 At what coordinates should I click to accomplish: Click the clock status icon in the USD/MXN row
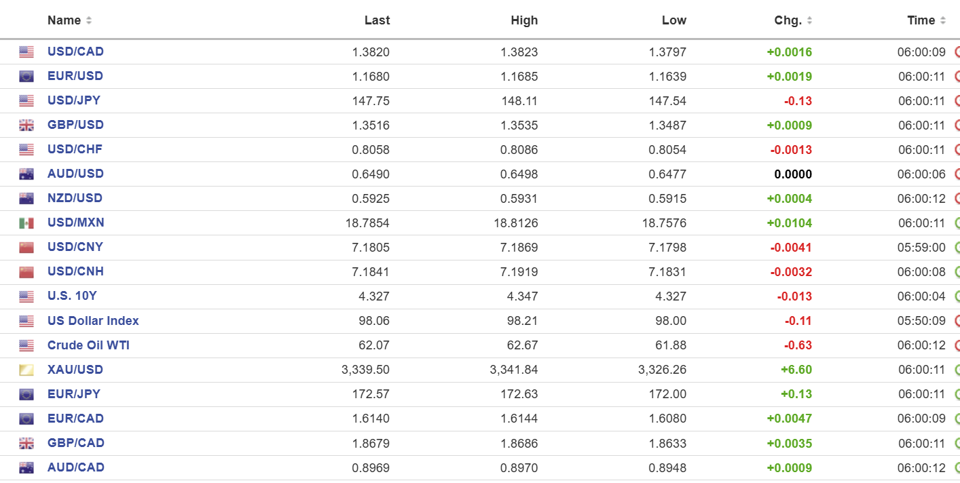(x=957, y=223)
